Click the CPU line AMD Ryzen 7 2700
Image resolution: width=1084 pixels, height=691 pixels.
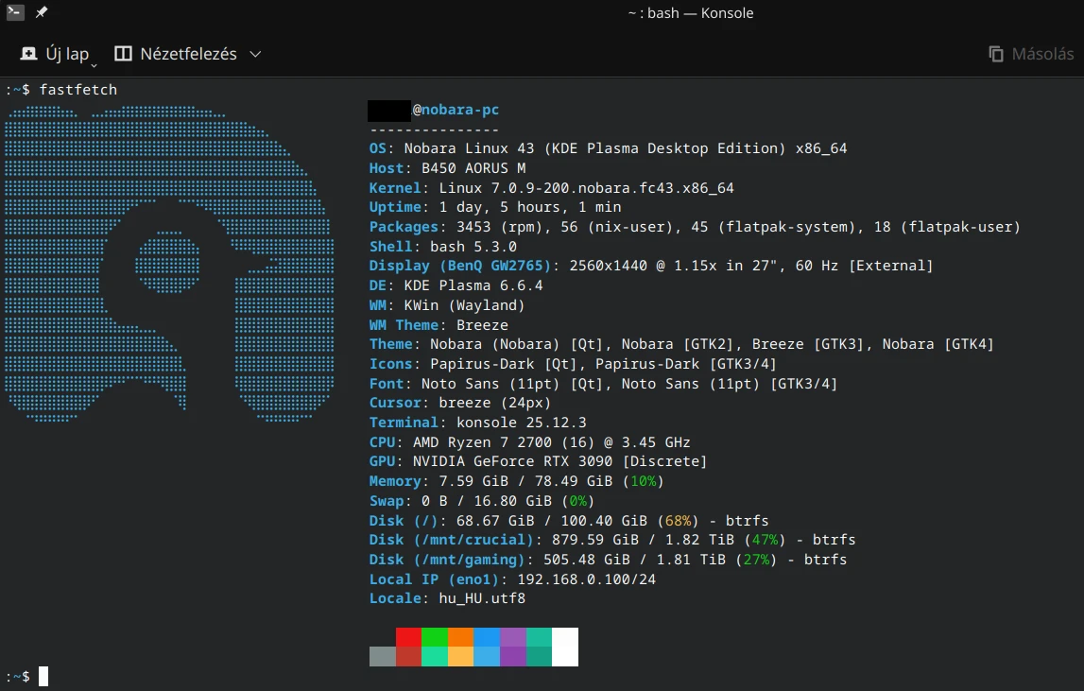[x=529, y=442]
